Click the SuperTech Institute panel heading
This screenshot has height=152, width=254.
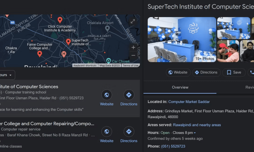pos(201,7)
